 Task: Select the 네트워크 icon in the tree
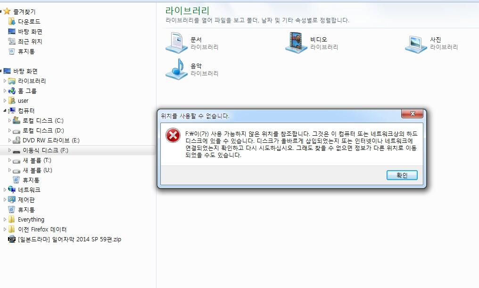12,189
